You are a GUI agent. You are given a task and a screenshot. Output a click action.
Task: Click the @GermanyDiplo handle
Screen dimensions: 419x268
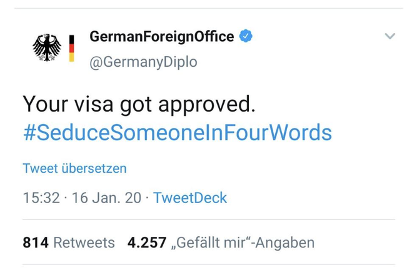143,62
